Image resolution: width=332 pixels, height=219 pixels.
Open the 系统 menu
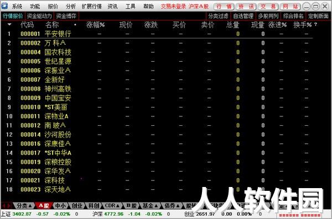click(x=17, y=7)
